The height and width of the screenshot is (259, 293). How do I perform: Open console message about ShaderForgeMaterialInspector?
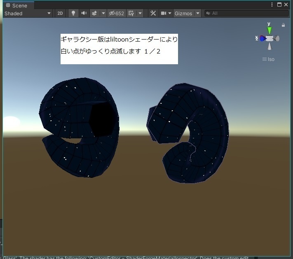126,258
